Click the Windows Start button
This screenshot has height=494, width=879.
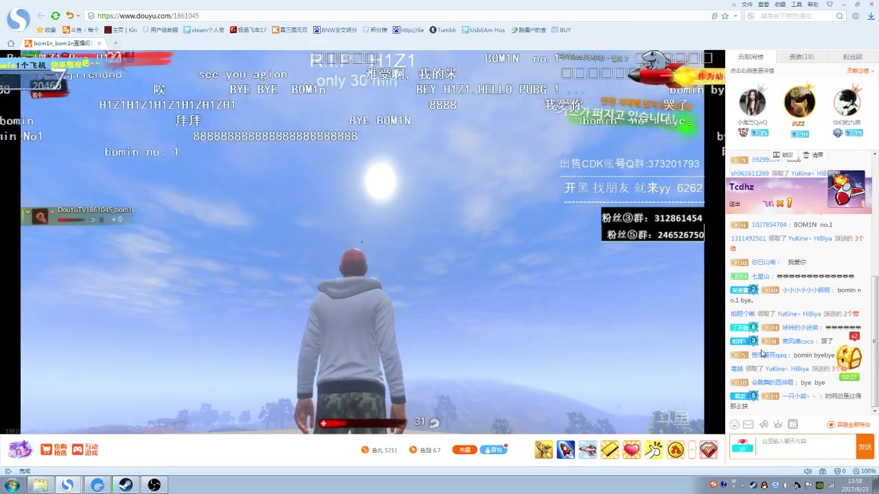coord(12,485)
